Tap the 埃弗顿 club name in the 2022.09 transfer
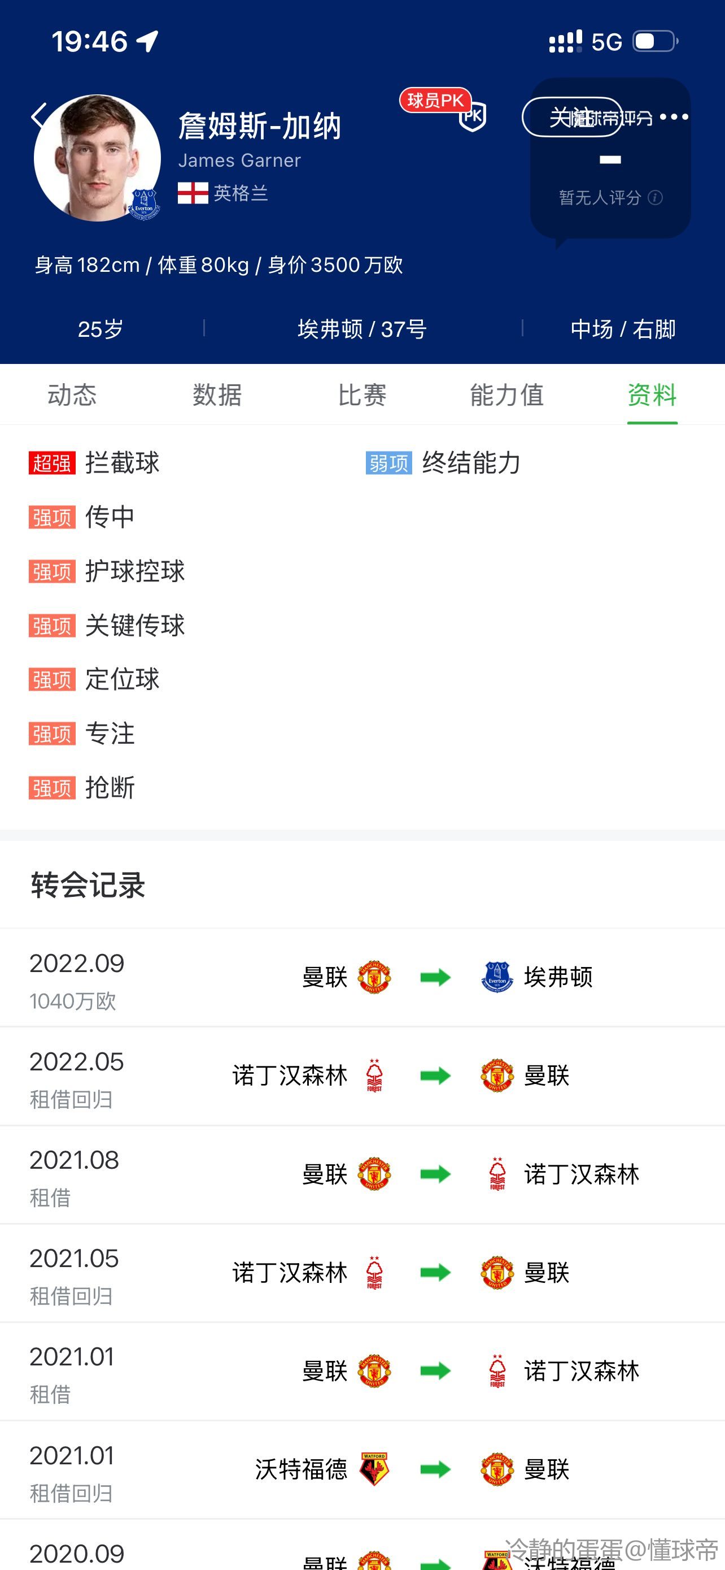This screenshot has height=1570, width=725. [558, 977]
